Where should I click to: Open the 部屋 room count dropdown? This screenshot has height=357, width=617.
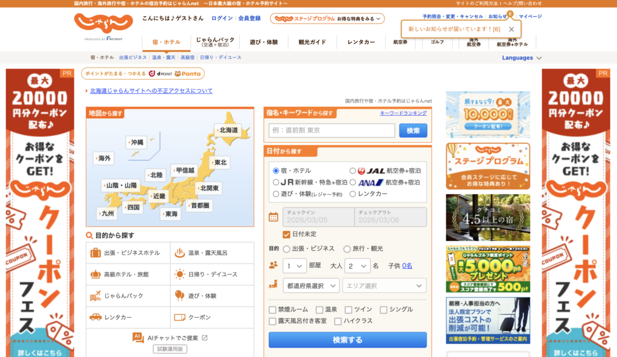point(295,266)
